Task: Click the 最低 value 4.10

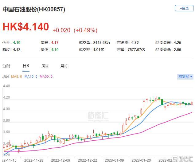Action: click(55, 50)
